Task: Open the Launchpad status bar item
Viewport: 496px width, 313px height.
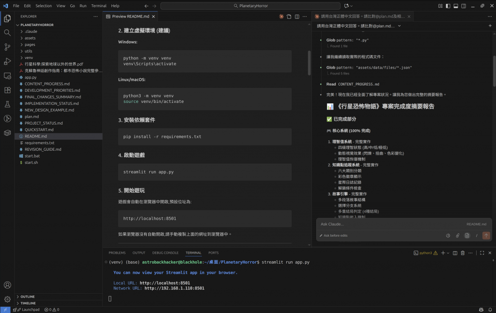Action: (x=27, y=310)
